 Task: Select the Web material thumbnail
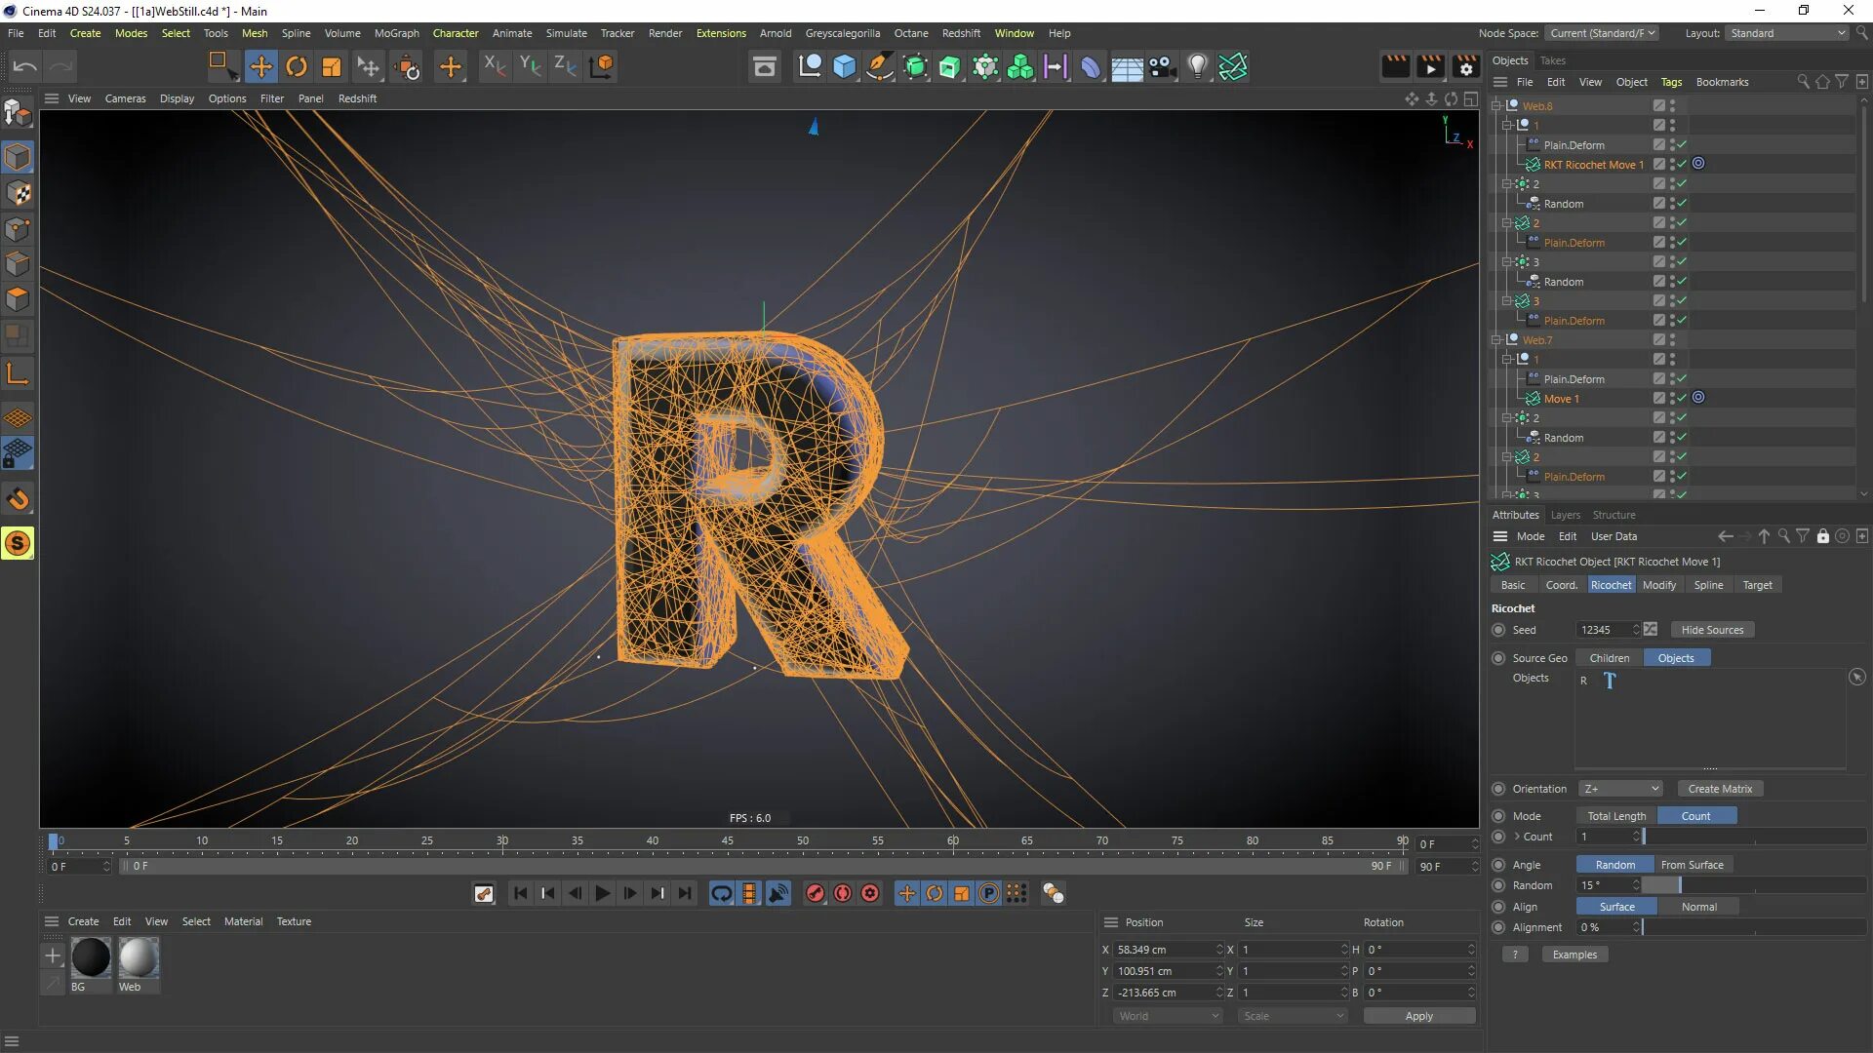click(x=139, y=958)
